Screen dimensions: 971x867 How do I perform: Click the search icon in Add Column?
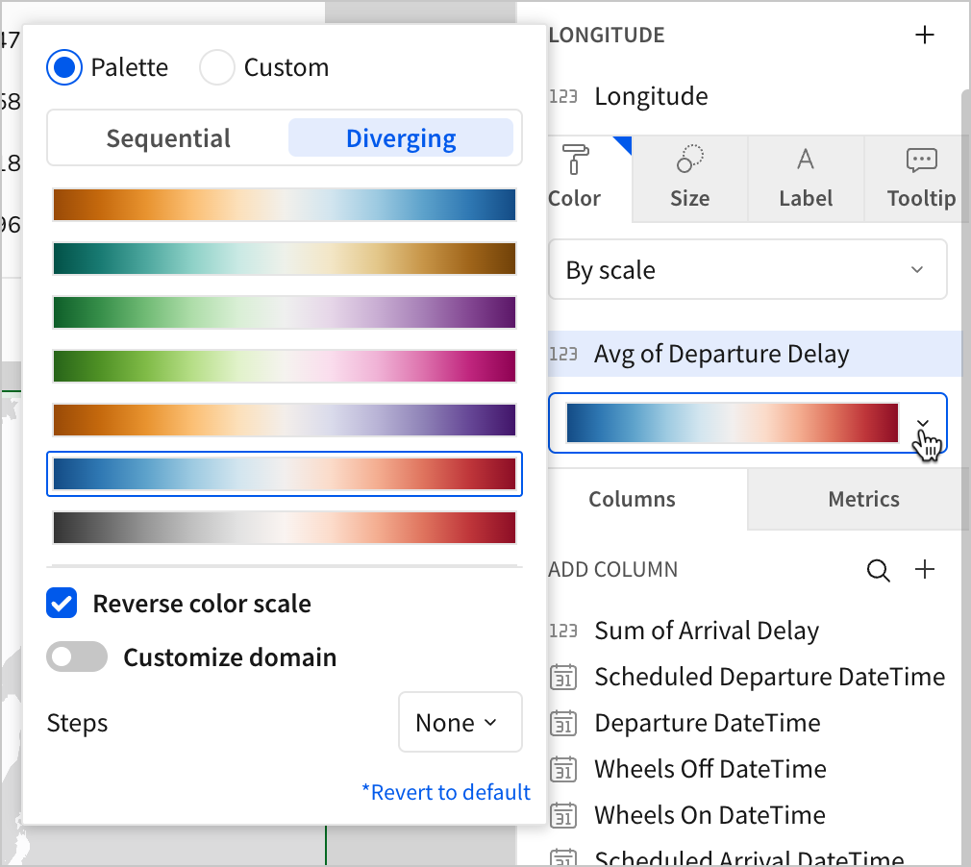point(878,570)
